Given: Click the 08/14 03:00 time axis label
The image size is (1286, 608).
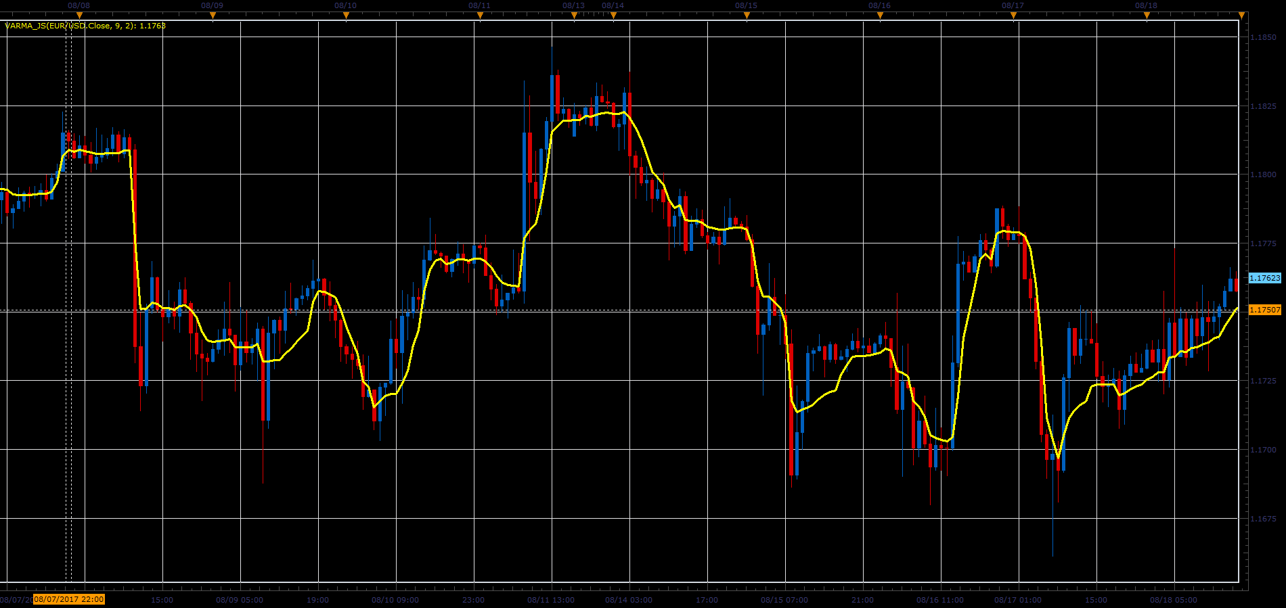Looking at the screenshot, I should click(629, 600).
